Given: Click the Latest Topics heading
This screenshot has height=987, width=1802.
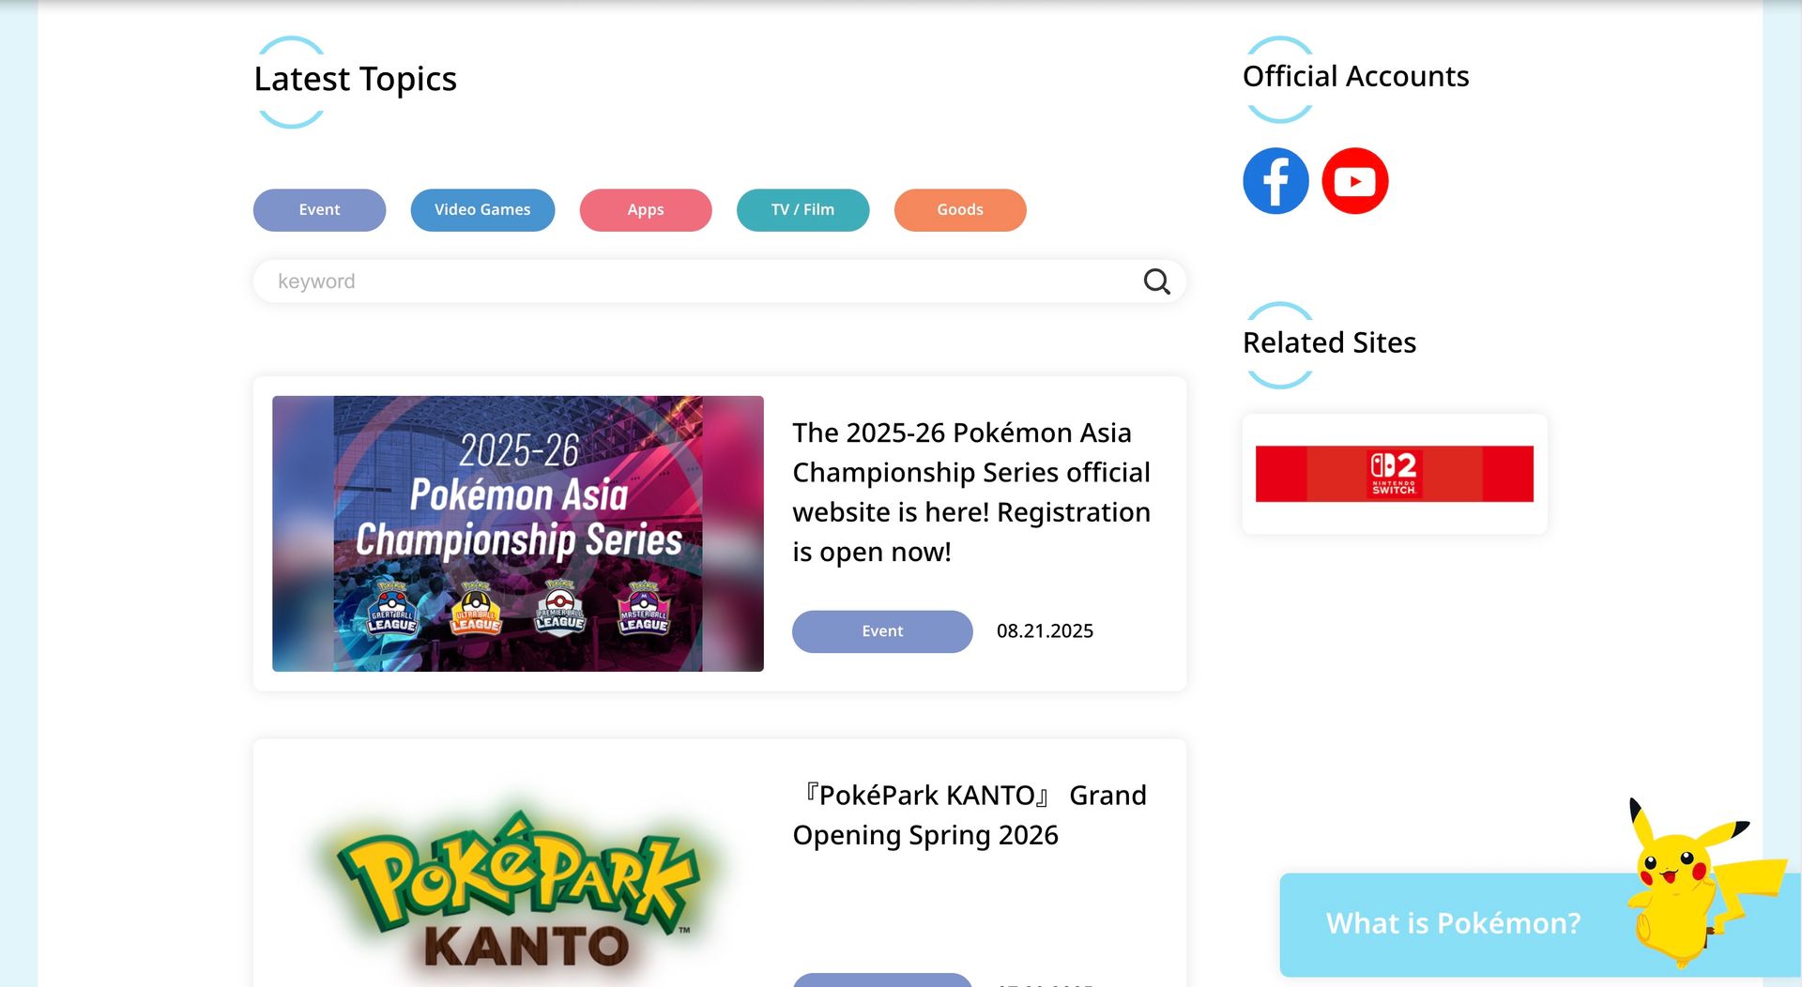Looking at the screenshot, I should (x=355, y=80).
